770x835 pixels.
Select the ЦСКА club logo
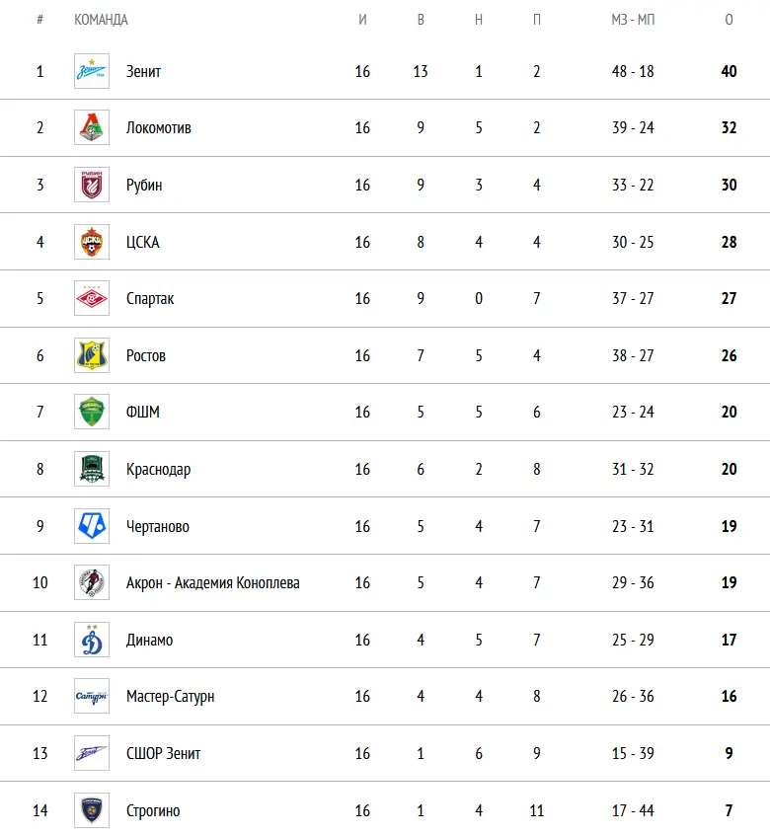92,242
